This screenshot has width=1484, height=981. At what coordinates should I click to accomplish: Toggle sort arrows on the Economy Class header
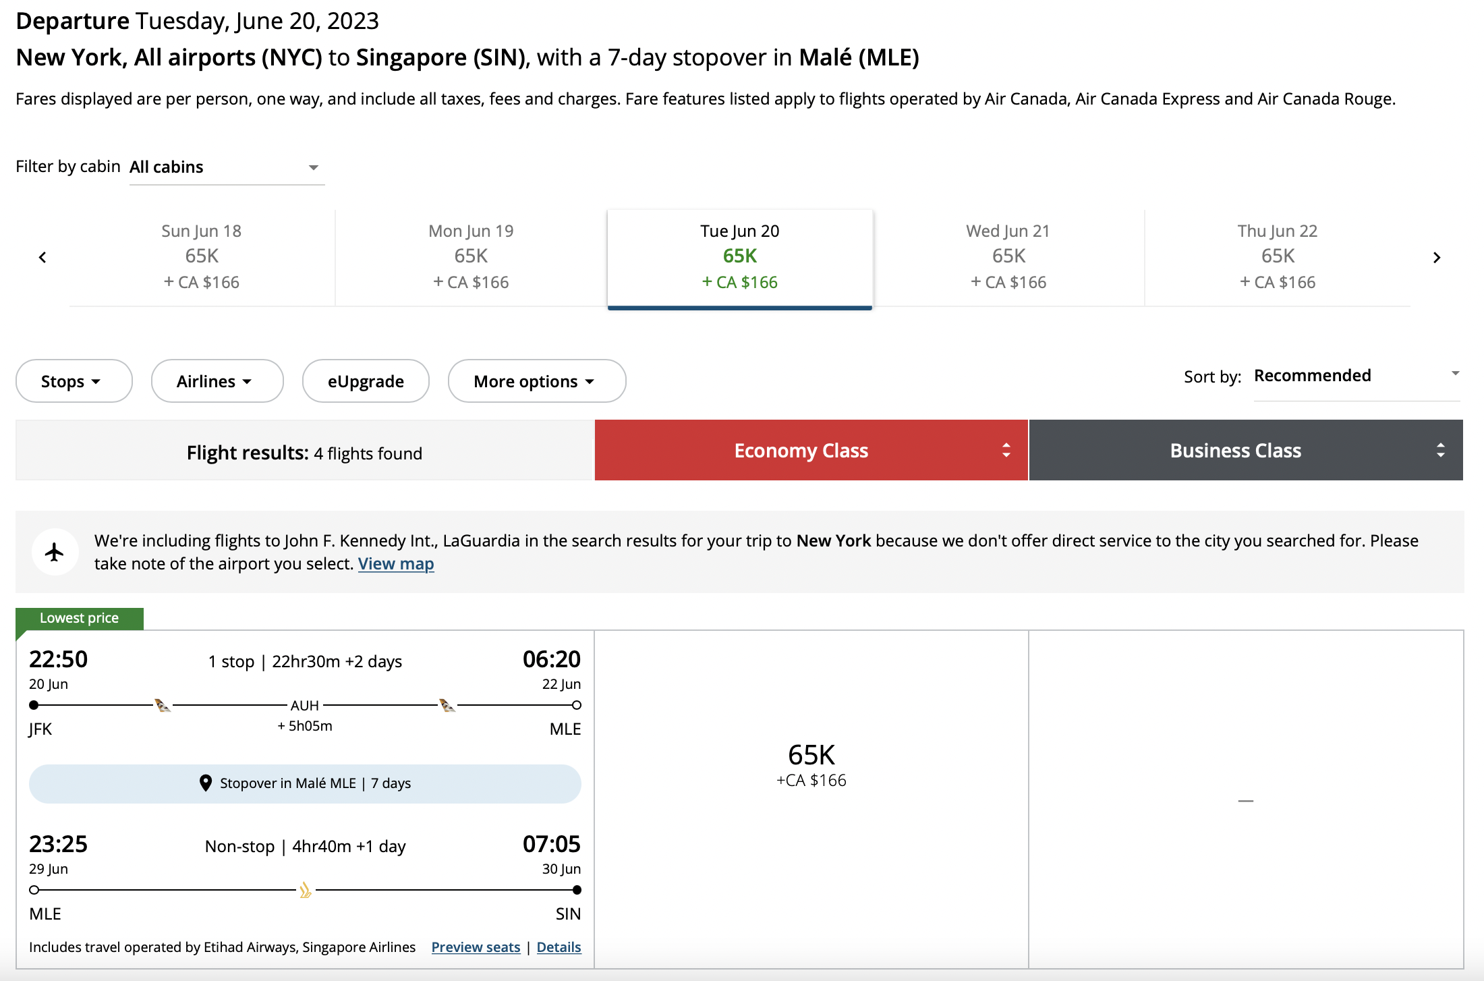coord(1006,450)
